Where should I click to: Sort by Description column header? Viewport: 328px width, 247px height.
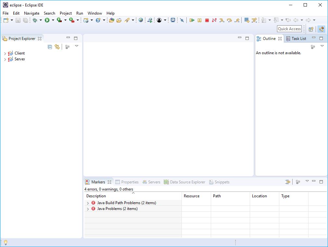pos(133,196)
